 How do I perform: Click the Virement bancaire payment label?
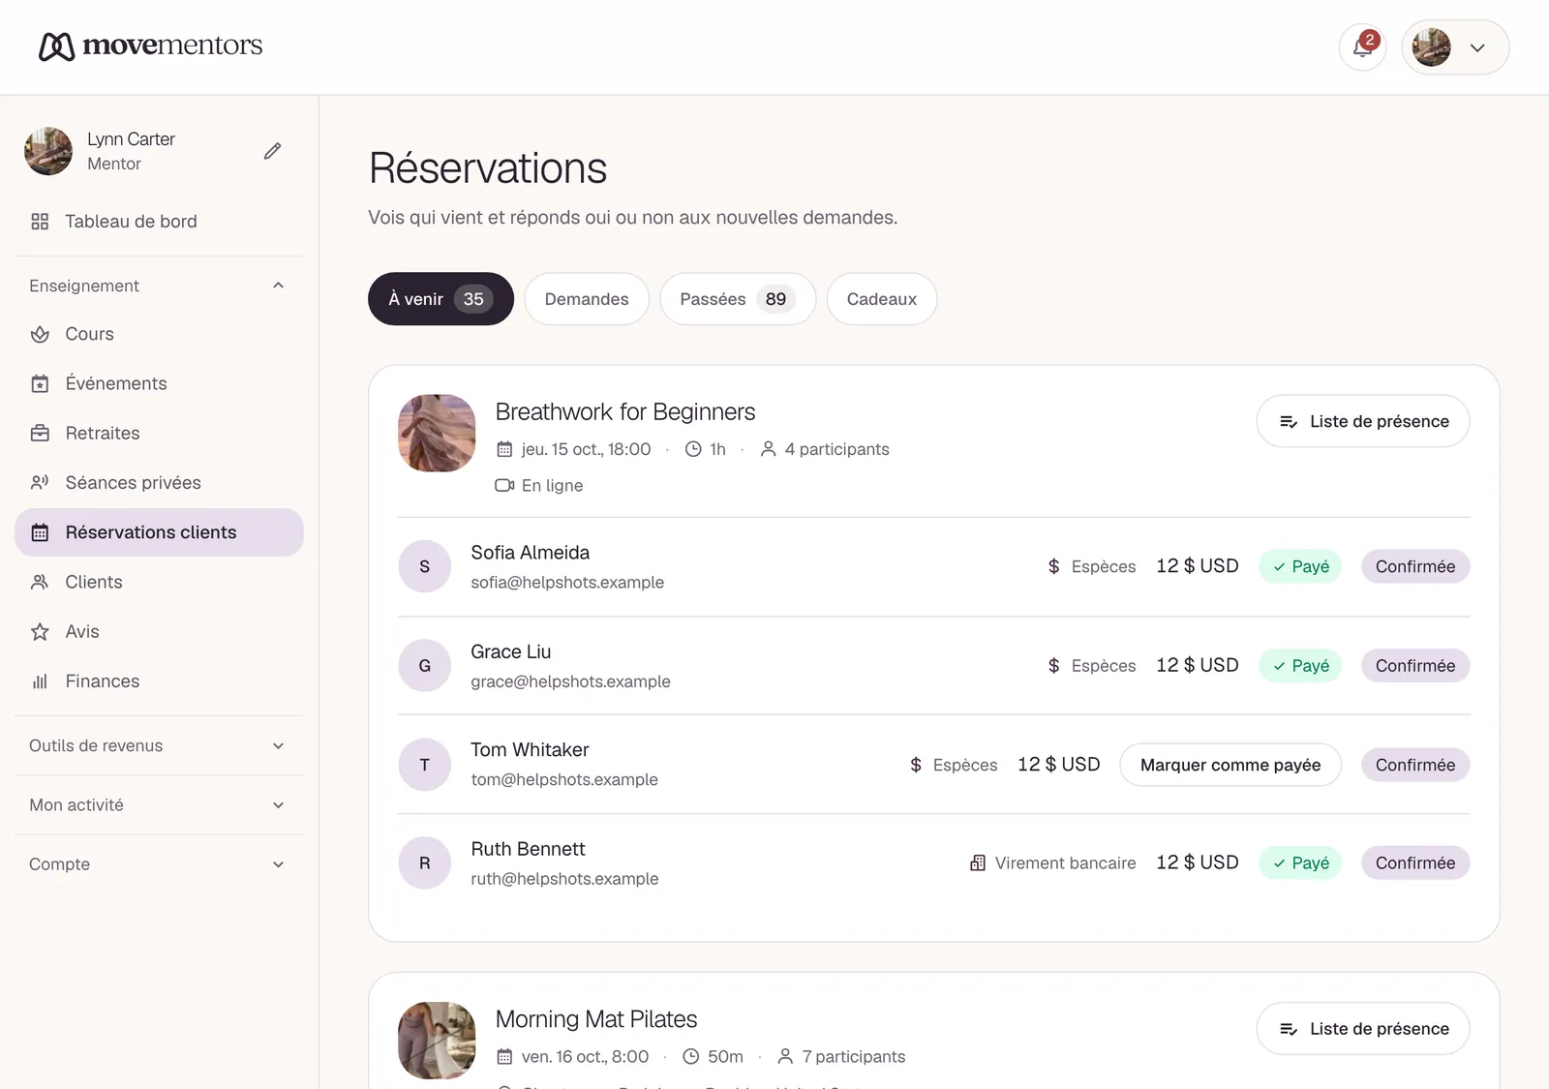coord(1065,862)
